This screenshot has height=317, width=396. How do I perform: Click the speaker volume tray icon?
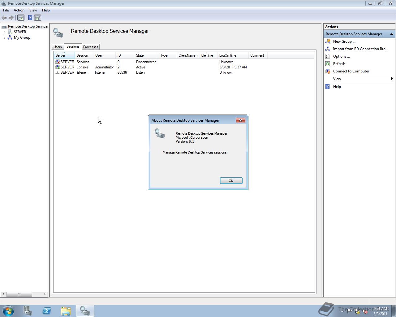tap(365, 311)
